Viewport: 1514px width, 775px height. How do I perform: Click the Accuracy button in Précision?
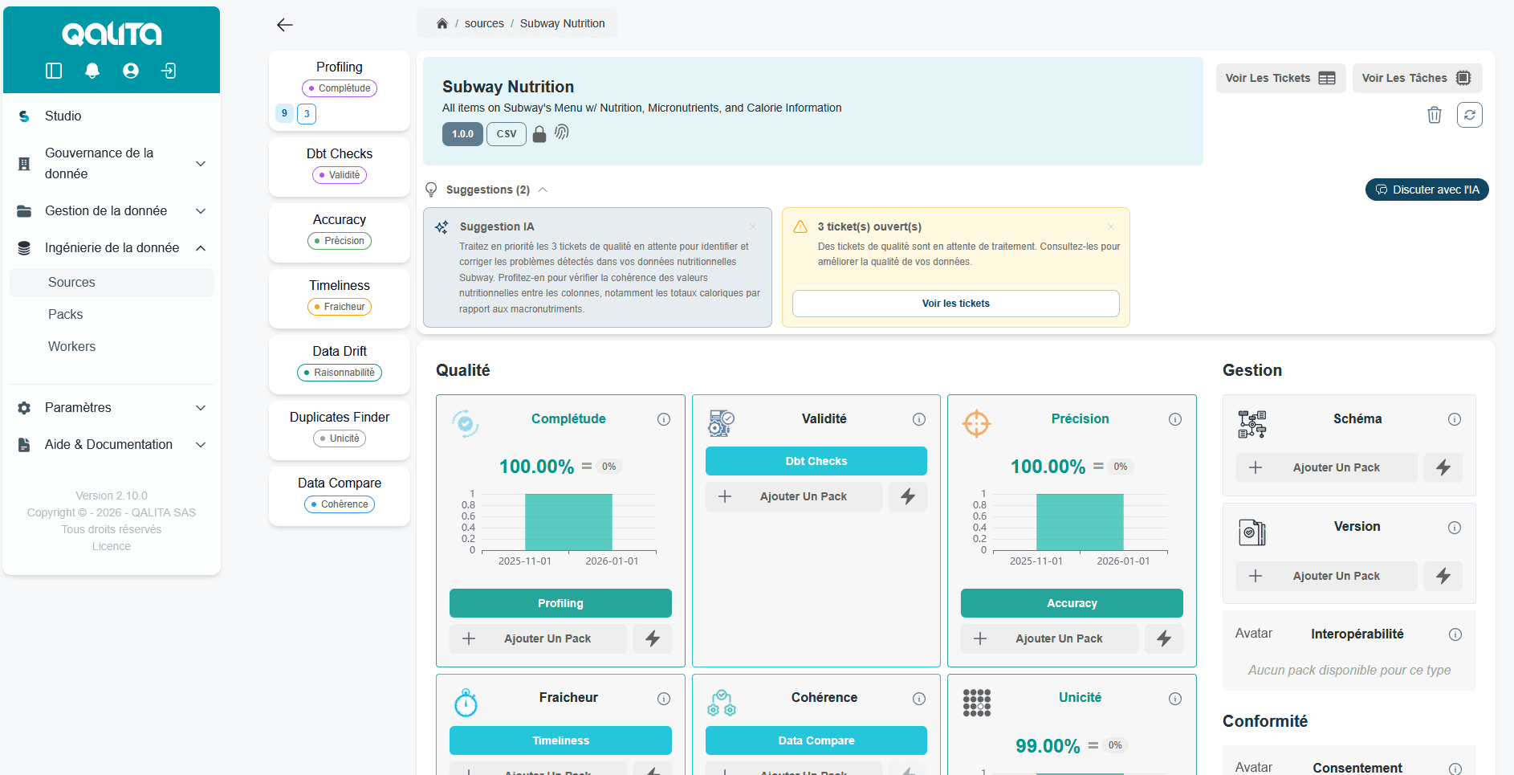click(1072, 603)
